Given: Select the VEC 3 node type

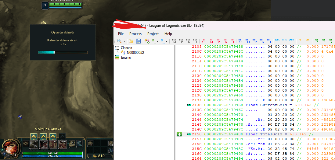Looking at the screenshot, I should tap(323, 41).
